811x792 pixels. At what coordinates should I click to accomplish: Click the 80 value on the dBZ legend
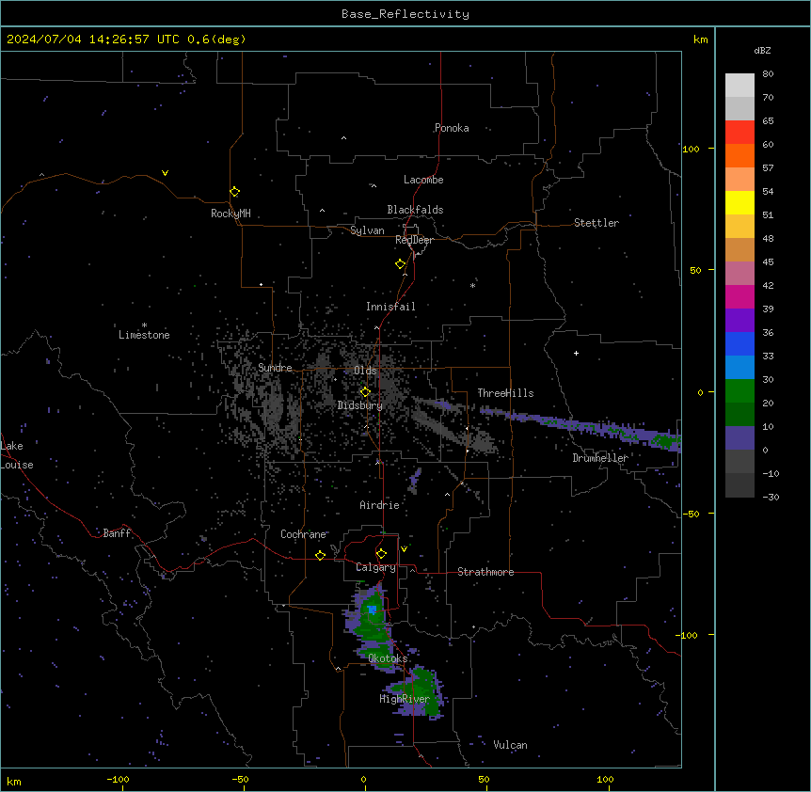[768, 74]
